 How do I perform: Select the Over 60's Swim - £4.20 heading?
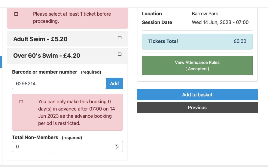point(47,56)
